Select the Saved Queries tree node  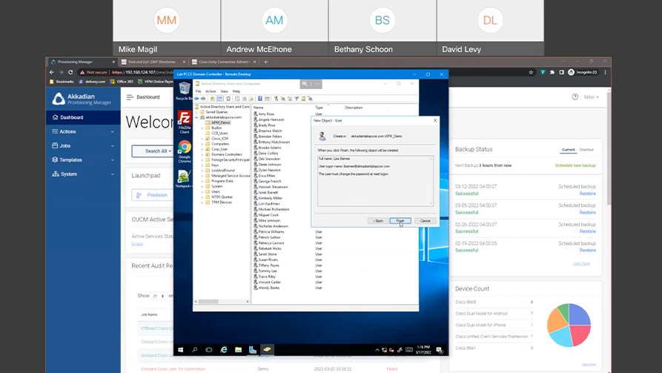click(x=216, y=112)
